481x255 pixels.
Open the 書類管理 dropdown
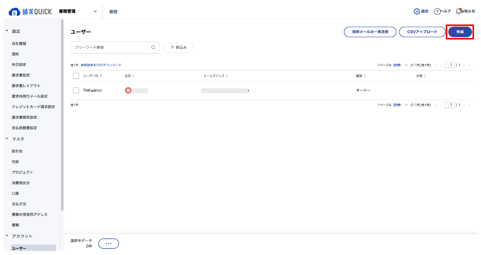[x=78, y=12]
